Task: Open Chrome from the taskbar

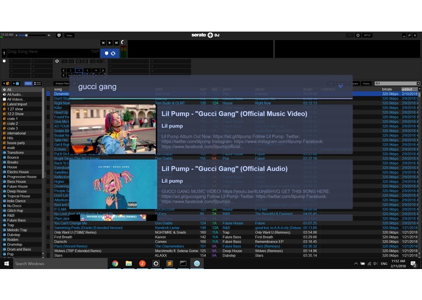Action: point(115,264)
